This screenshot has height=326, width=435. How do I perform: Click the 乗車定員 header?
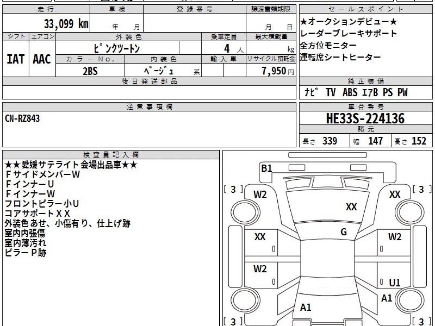pos(224,37)
